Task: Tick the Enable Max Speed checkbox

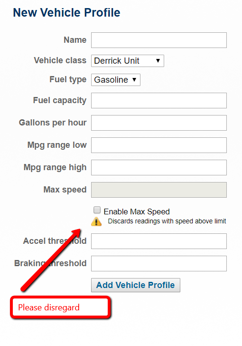Action: 97,210
